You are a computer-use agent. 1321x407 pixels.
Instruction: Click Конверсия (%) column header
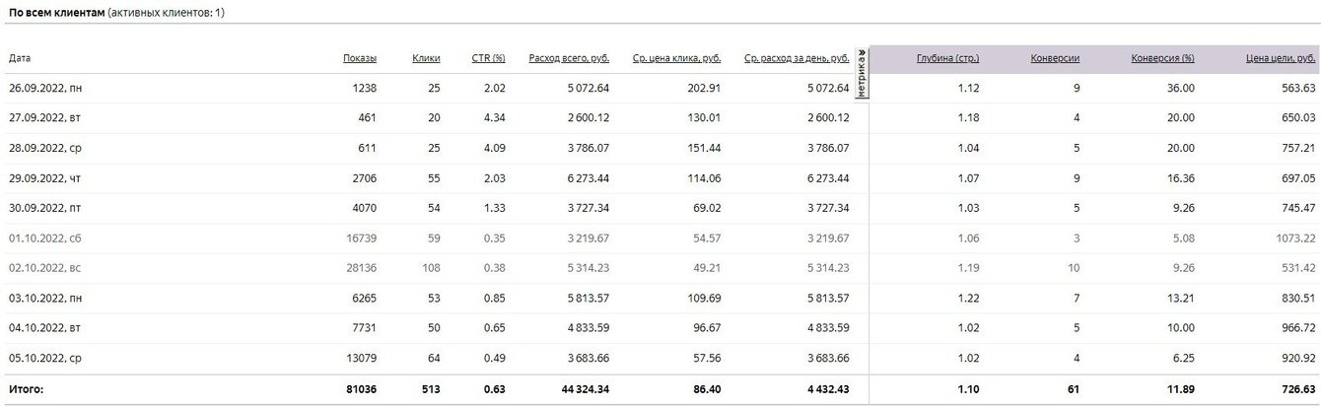1162,58
